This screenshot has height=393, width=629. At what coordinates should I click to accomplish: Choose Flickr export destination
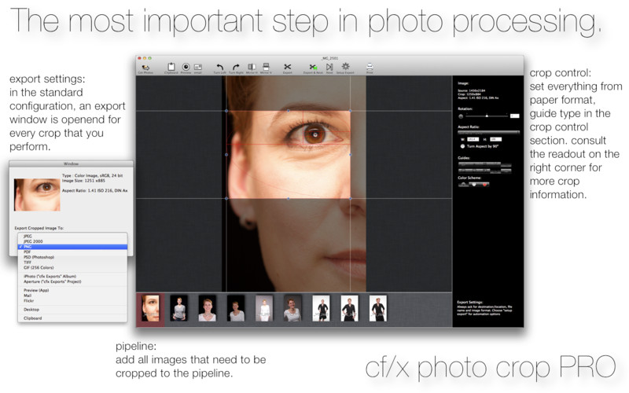(72, 301)
